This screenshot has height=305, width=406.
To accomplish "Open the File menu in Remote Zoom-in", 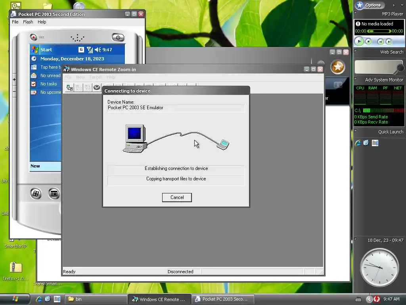I will 68,77.
